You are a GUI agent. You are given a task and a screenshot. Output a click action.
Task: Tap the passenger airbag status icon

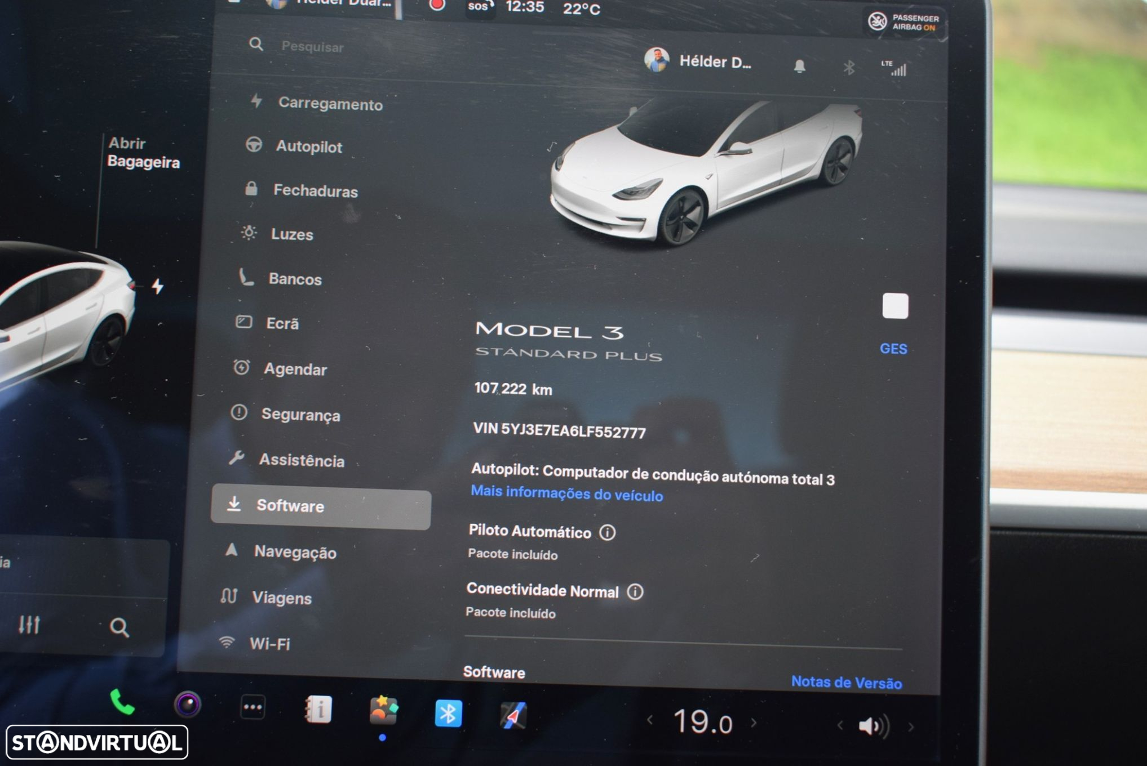pos(904,23)
